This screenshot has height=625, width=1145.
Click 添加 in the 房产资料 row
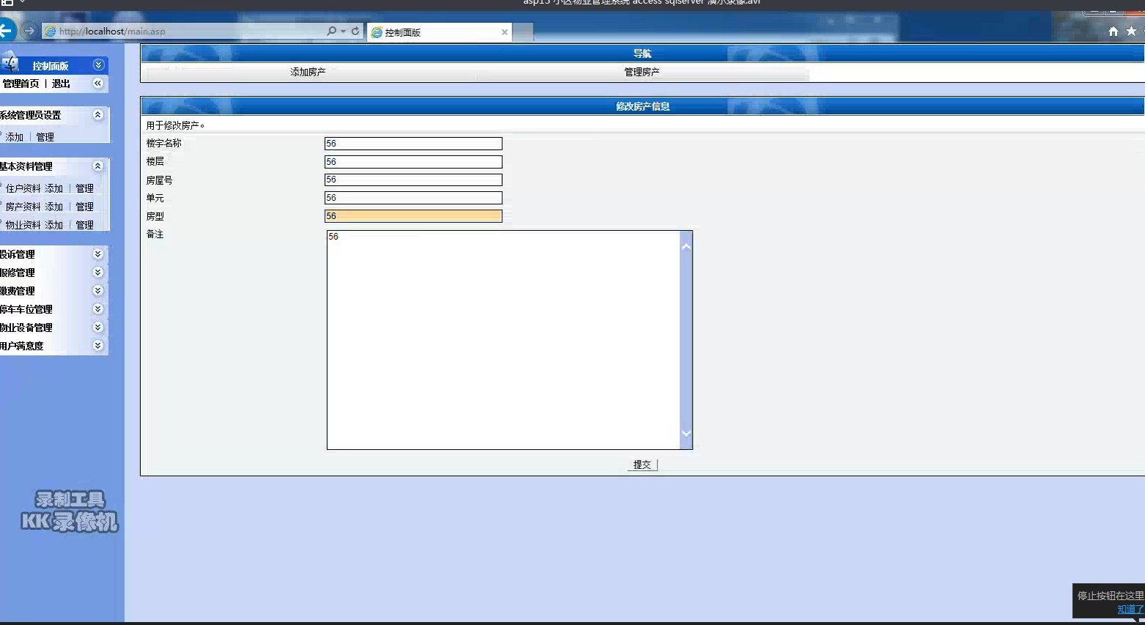click(x=54, y=207)
